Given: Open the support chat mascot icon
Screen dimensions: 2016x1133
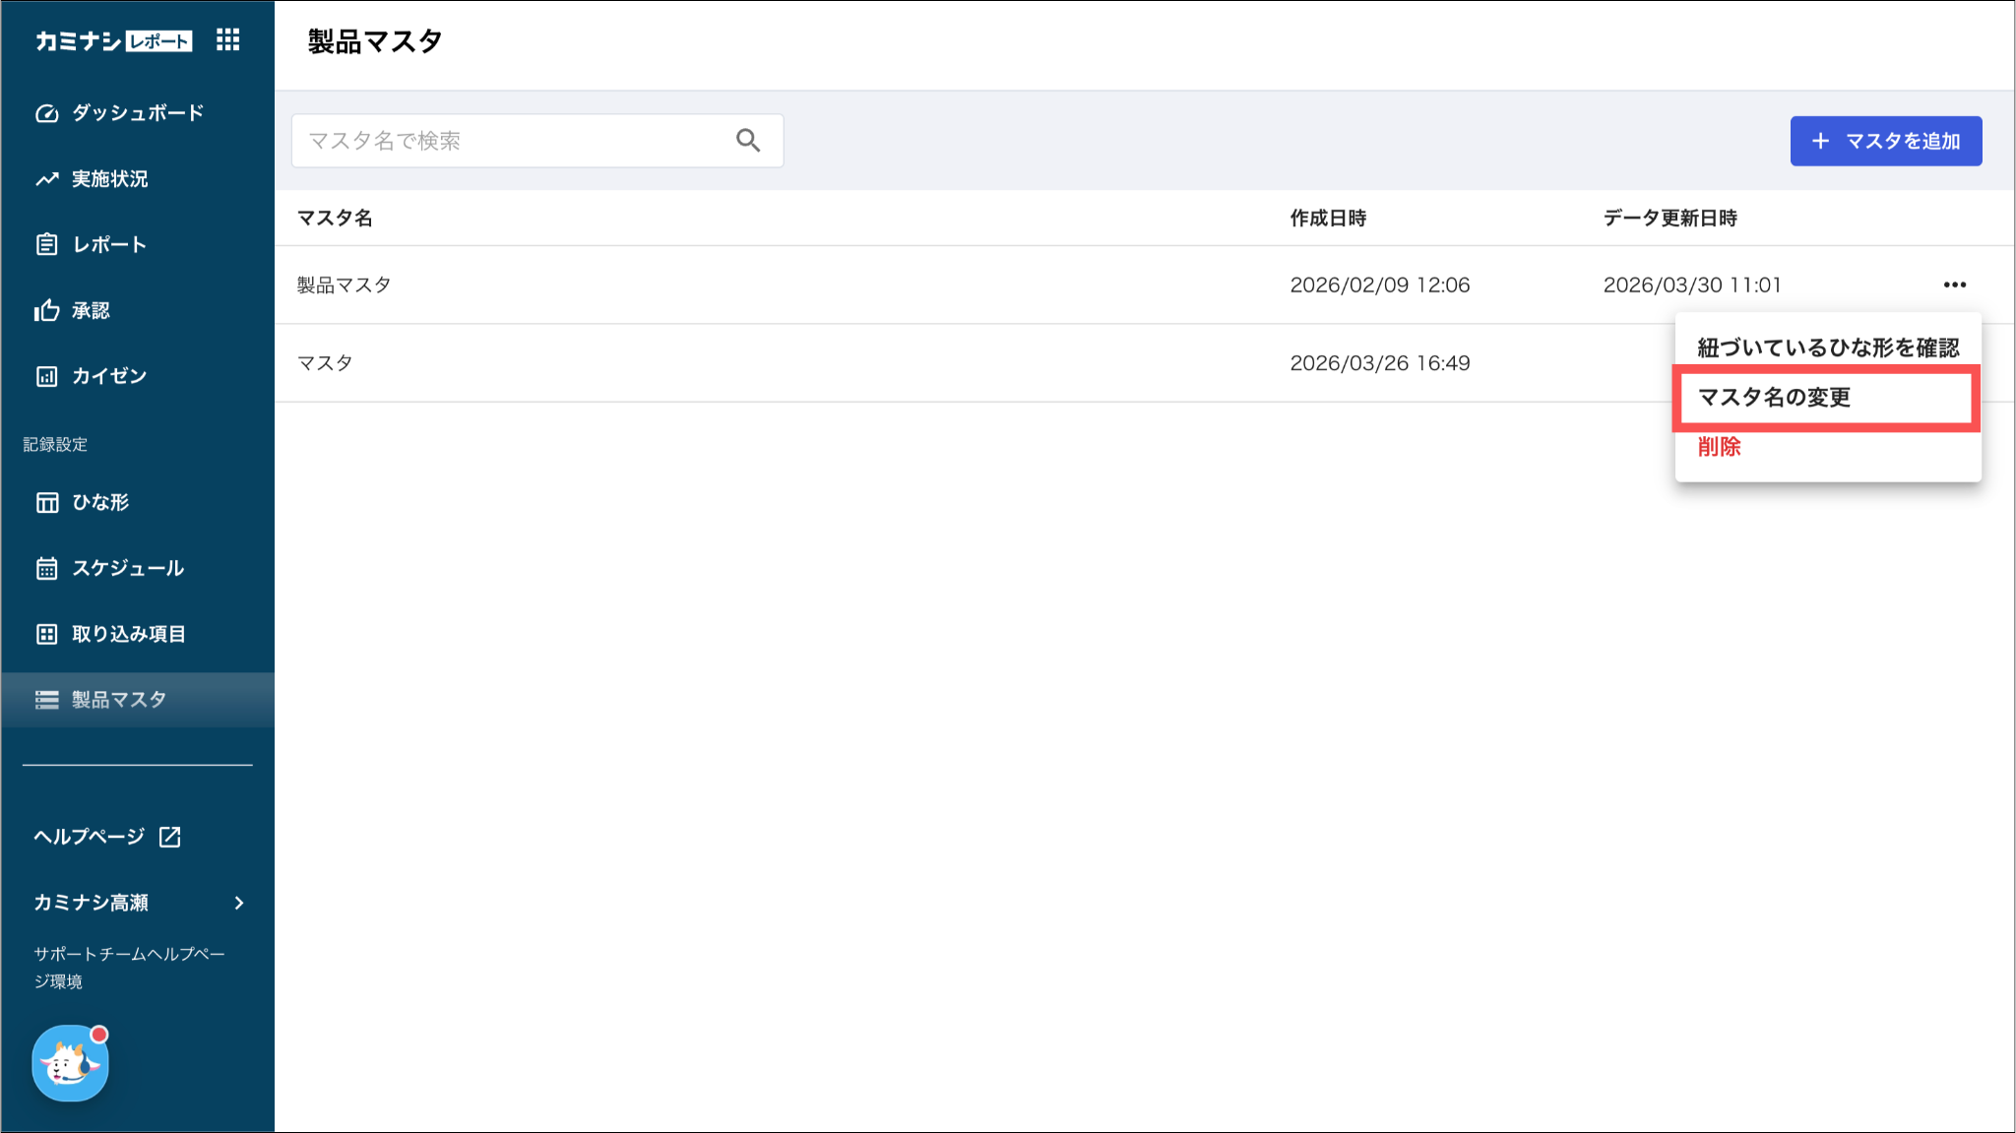Looking at the screenshot, I should tap(70, 1063).
